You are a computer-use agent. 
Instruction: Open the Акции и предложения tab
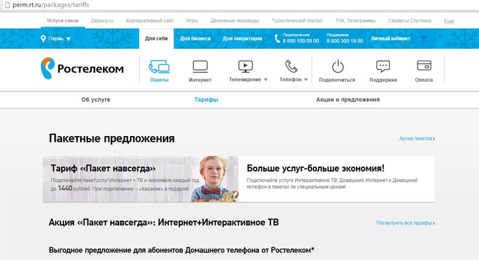[348, 99]
